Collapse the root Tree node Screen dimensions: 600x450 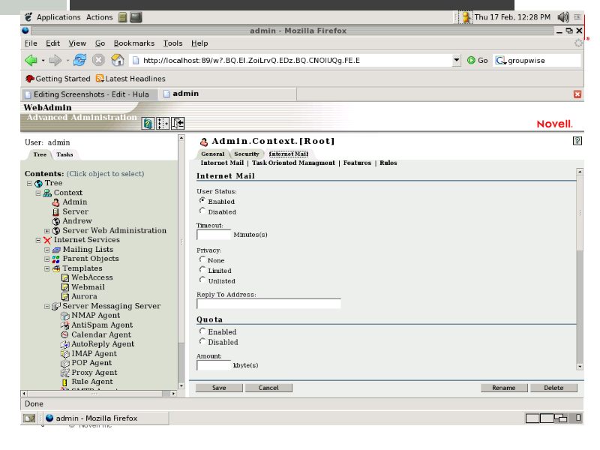click(x=29, y=184)
